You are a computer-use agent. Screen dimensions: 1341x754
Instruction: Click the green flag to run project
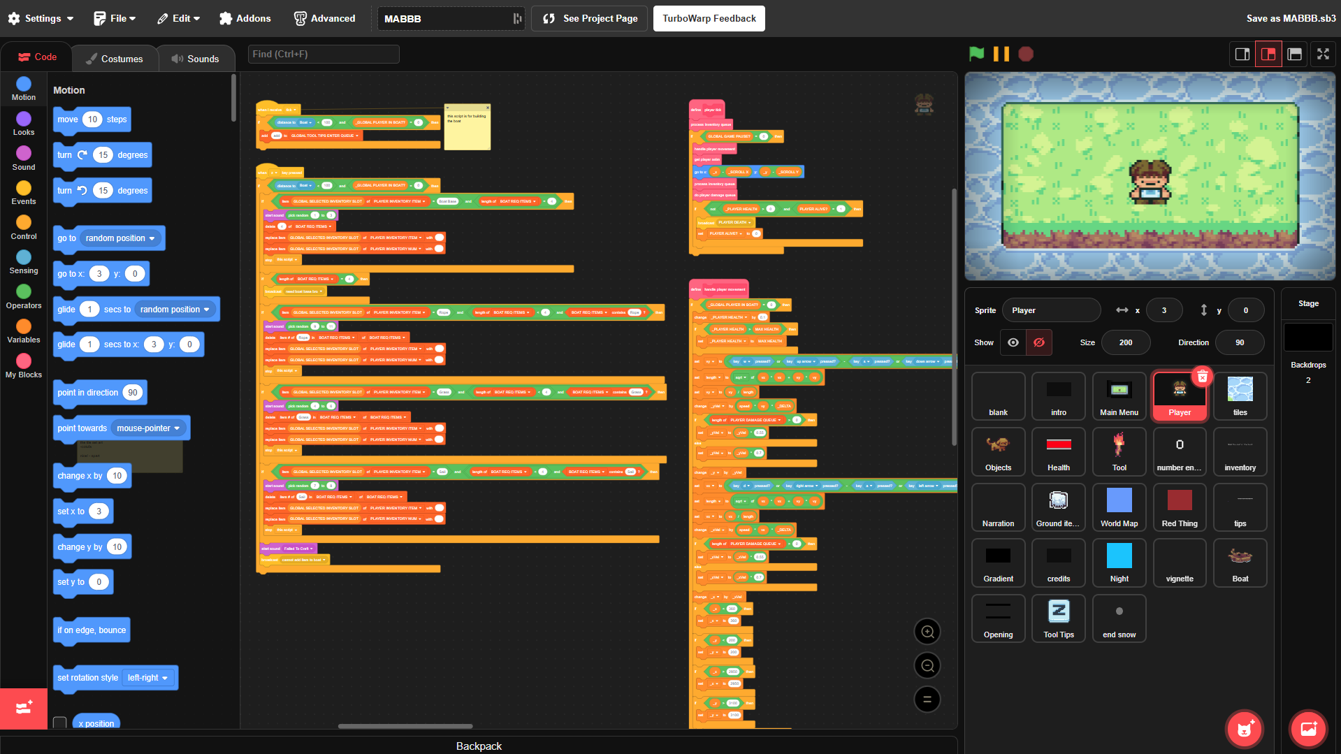pyautogui.click(x=977, y=54)
